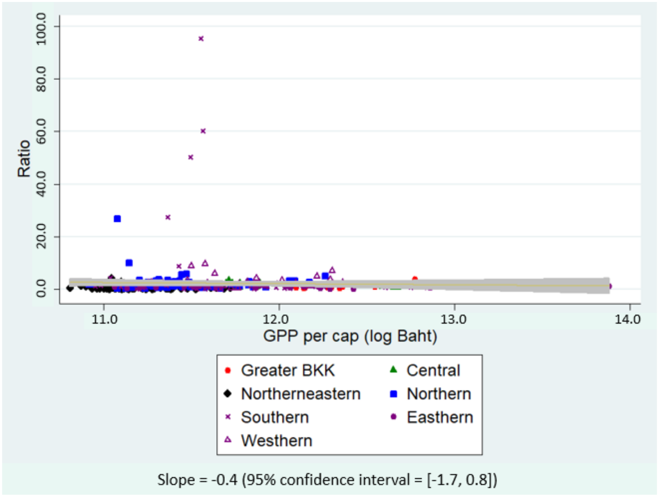Viewport: 659px width, 497px height.
Task: Click the Southern purple x legend marker
Action: point(228,417)
